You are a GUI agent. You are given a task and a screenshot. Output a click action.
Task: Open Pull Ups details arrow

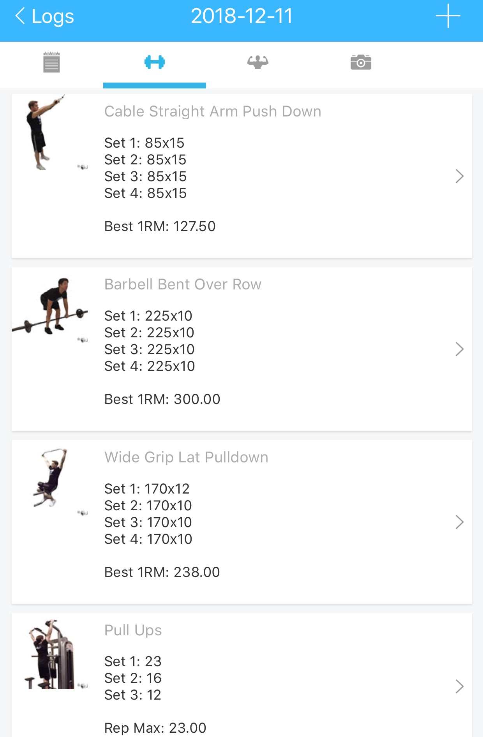point(459,687)
